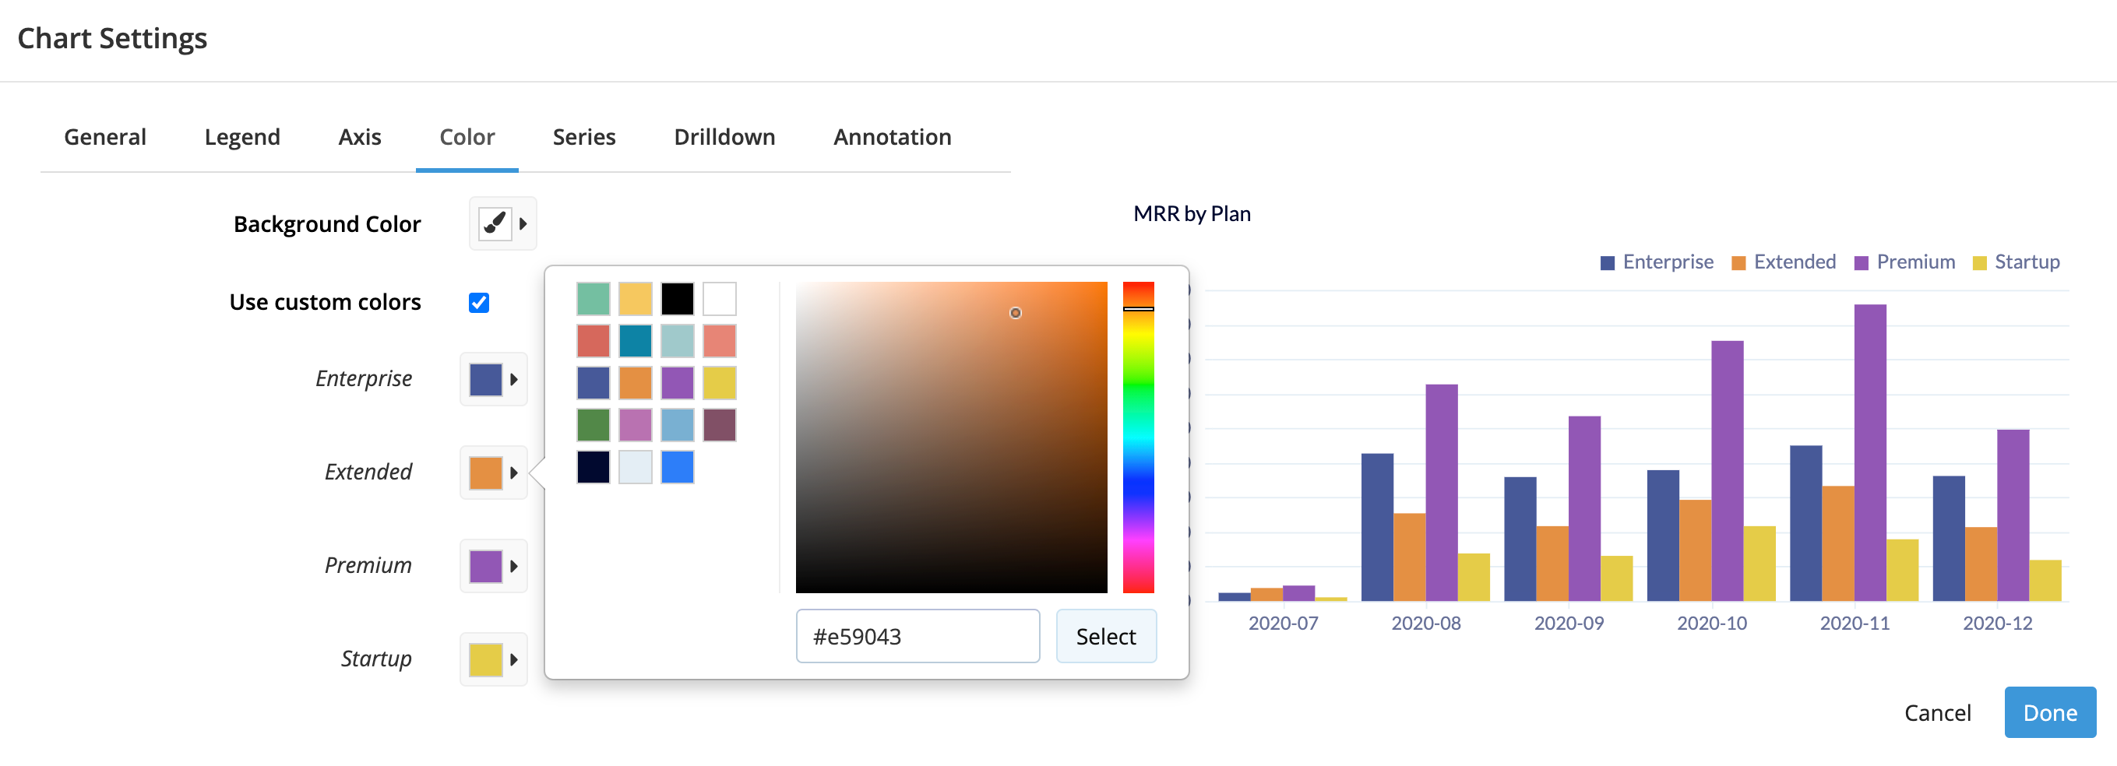Click the saturation gradient selector circle
This screenshot has height=766, width=2117.
[1016, 313]
